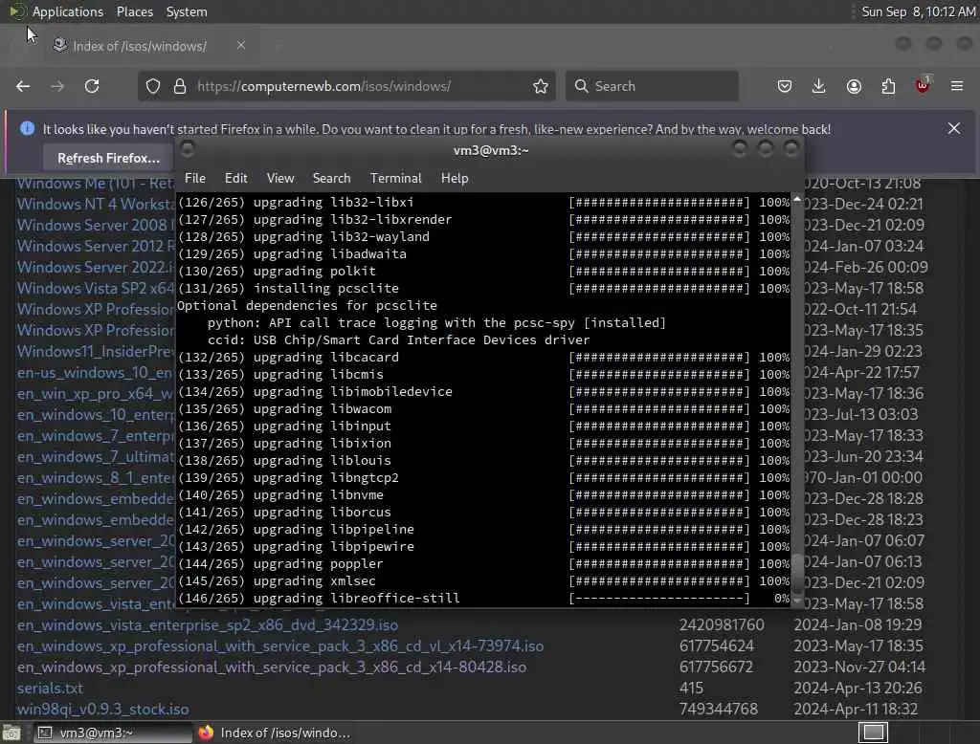The image size is (980, 744).
Task: Click terminal line upgrading libreoffice-still
Action: pyautogui.click(x=483, y=598)
